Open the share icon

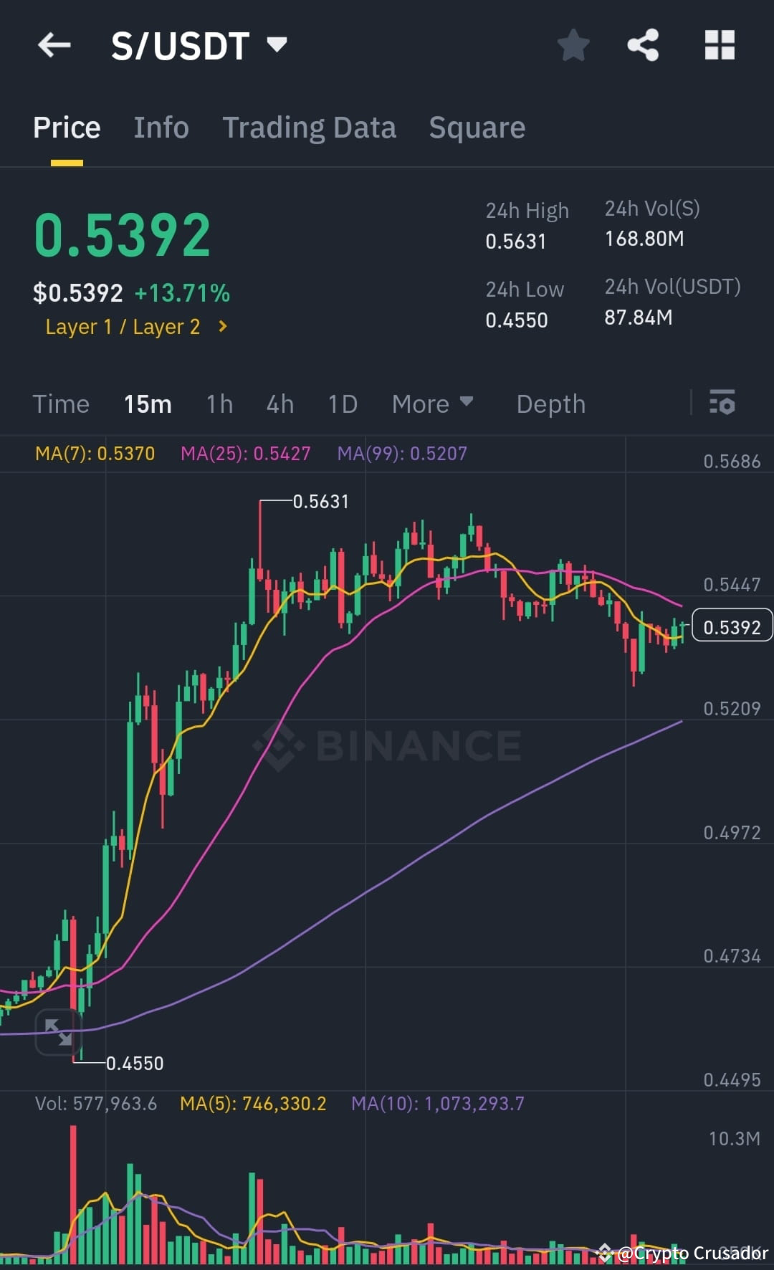point(643,45)
